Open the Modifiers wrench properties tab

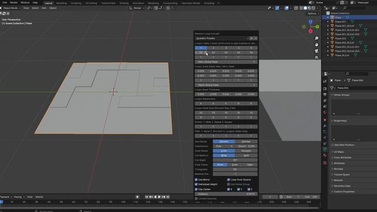point(325,125)
